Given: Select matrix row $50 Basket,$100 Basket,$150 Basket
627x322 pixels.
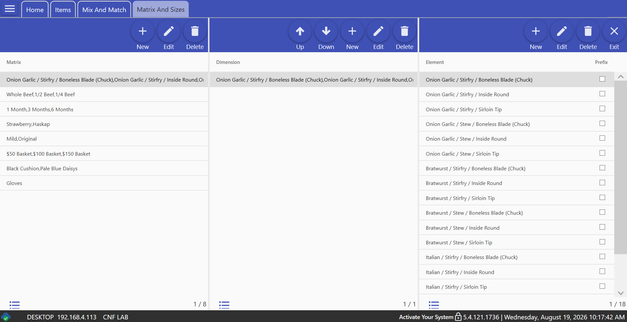Looking at the screenshot, I should click(104, 154).
